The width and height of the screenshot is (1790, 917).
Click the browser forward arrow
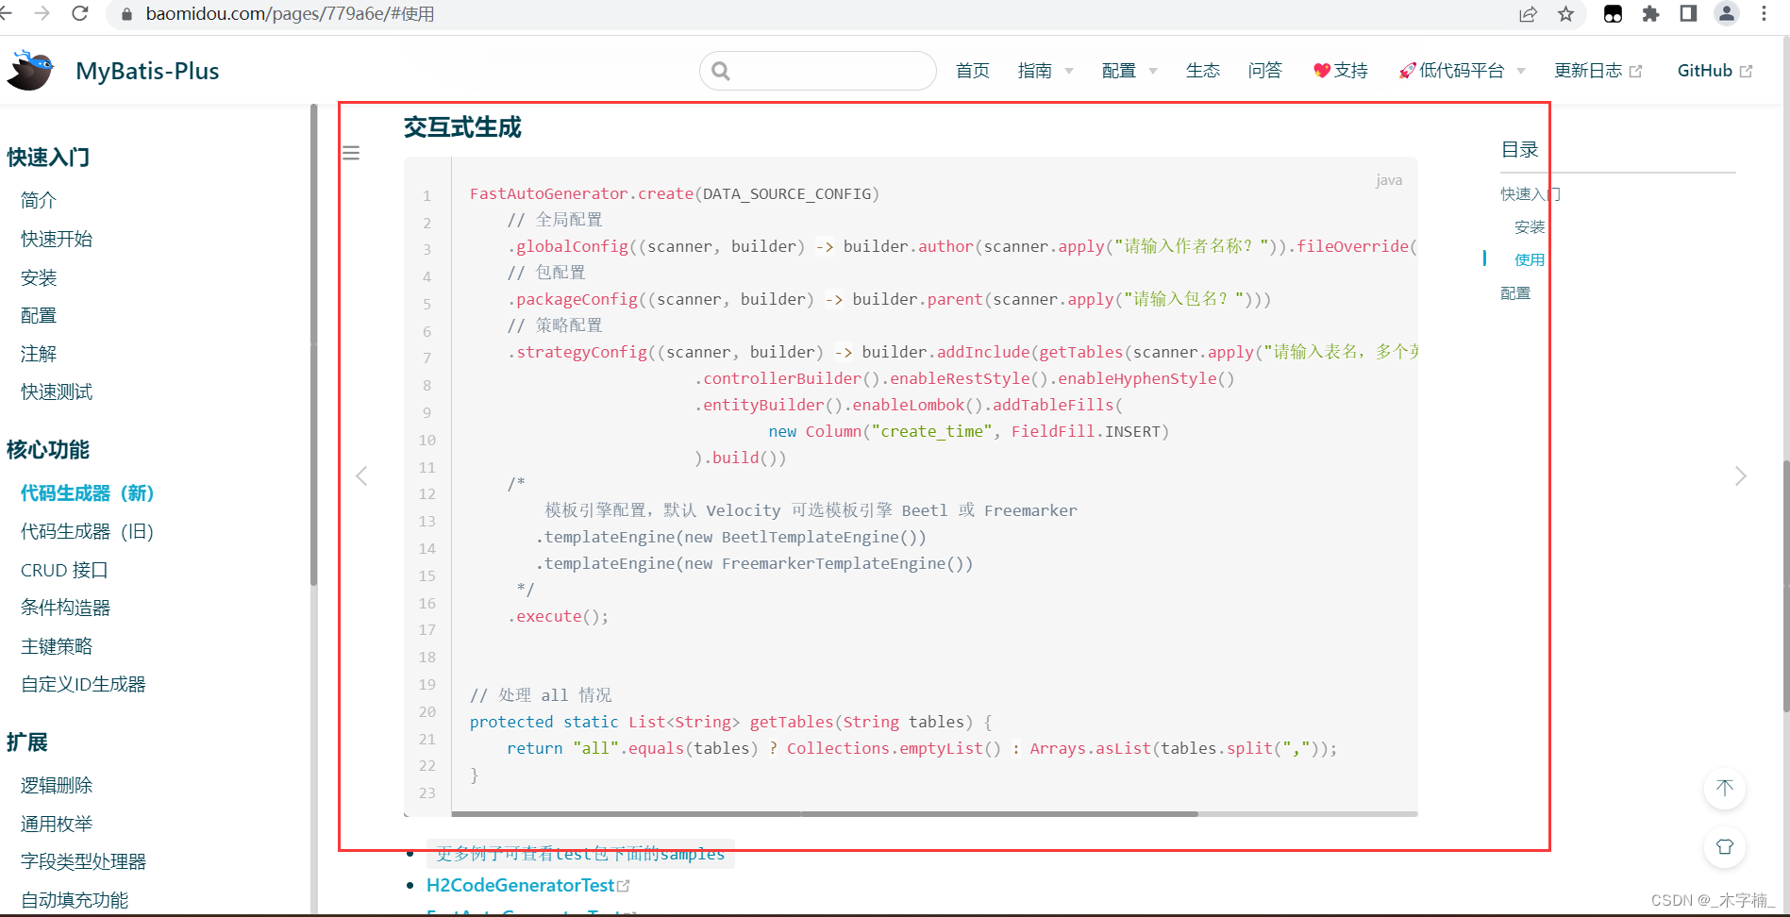tap(42, 13)
